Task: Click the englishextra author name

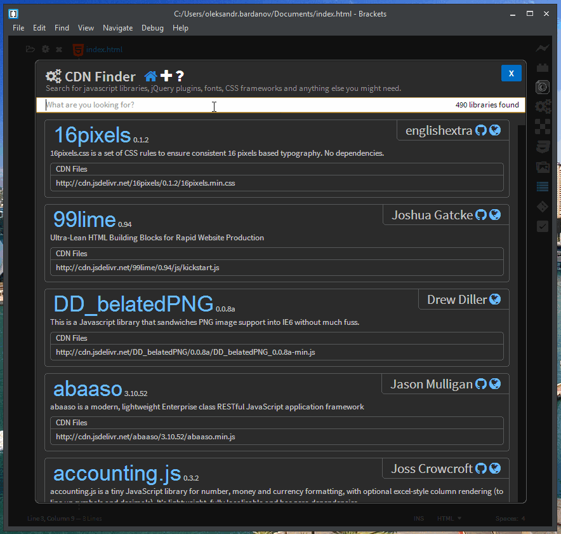Action: coord(439,130)
